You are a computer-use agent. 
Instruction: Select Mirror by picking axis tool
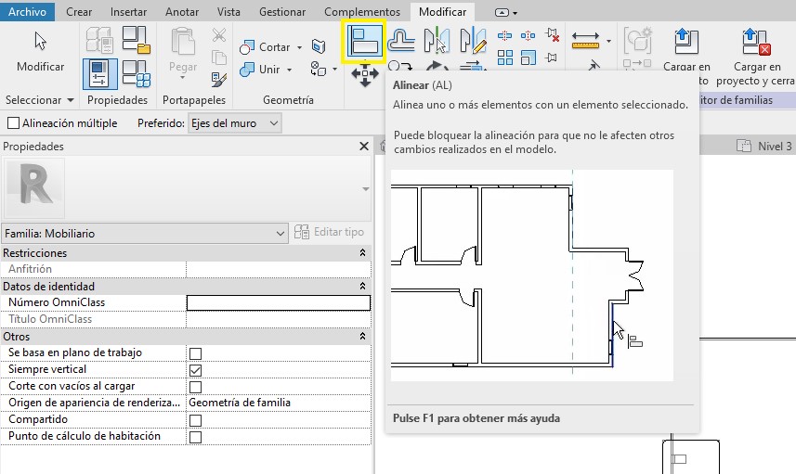click(x=437, y=40)
